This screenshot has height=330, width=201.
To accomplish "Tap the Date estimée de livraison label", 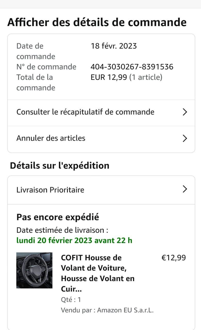I will [x=62, y=230].
